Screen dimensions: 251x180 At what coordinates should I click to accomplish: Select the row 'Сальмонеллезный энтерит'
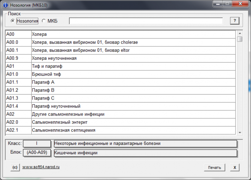click(120, 122)
